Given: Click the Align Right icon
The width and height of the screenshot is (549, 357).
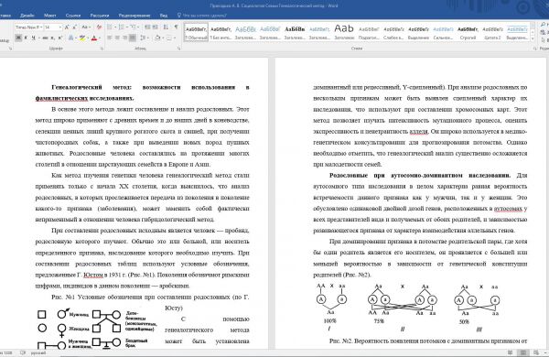Looking at the screenshot, I should 124,38.
